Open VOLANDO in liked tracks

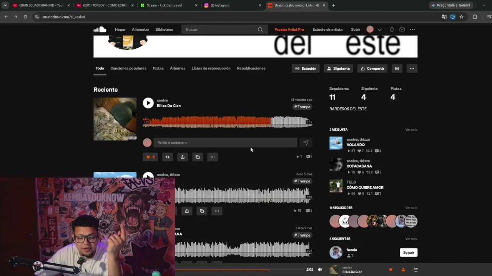[356, 145]
